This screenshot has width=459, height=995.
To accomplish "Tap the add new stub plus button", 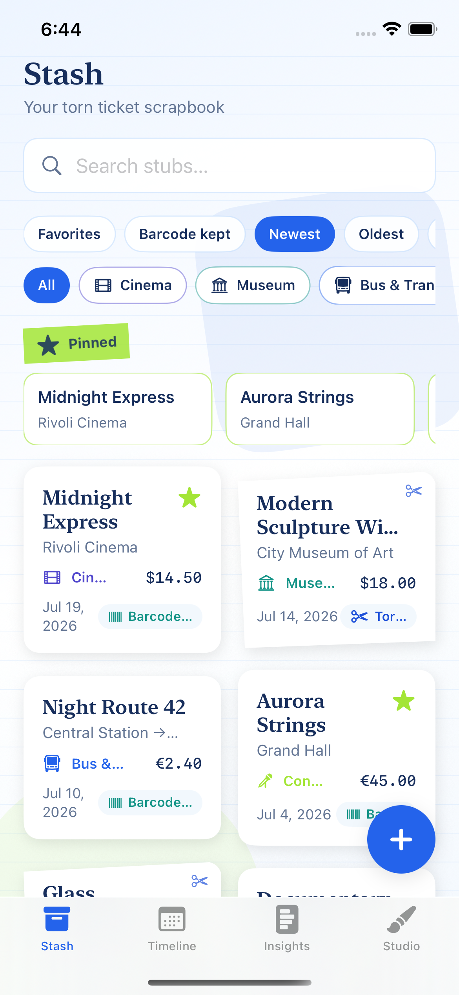I will click(x=401, y=839).
